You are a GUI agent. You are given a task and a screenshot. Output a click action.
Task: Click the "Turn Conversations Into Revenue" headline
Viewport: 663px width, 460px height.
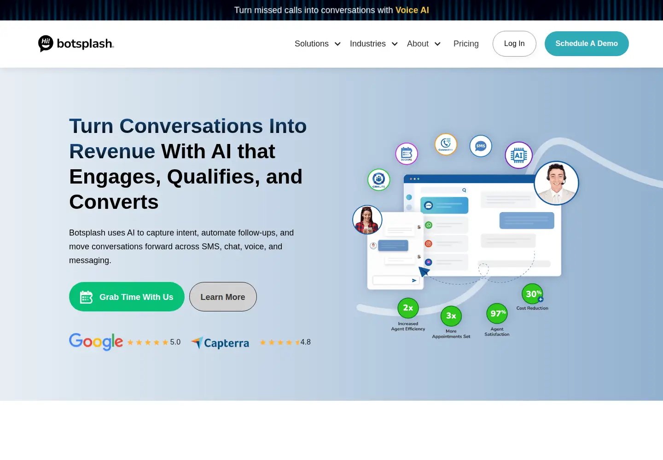188,138
